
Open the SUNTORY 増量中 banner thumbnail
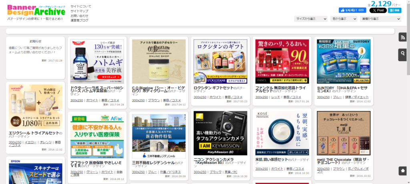(344, 61)
